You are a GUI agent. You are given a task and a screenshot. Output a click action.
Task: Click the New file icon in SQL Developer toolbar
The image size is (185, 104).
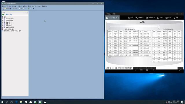point(3,9)
